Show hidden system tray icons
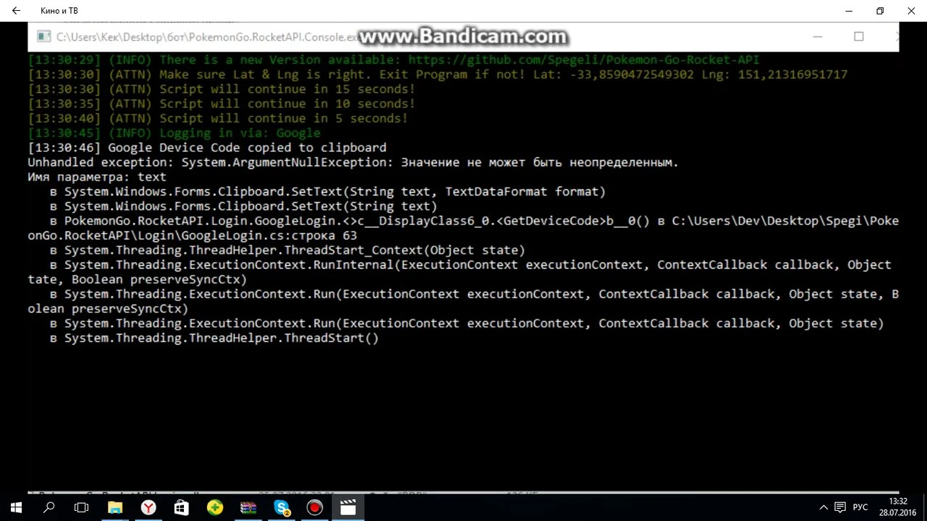This screenshot has width=927, height=521. (x=823, y=507)
